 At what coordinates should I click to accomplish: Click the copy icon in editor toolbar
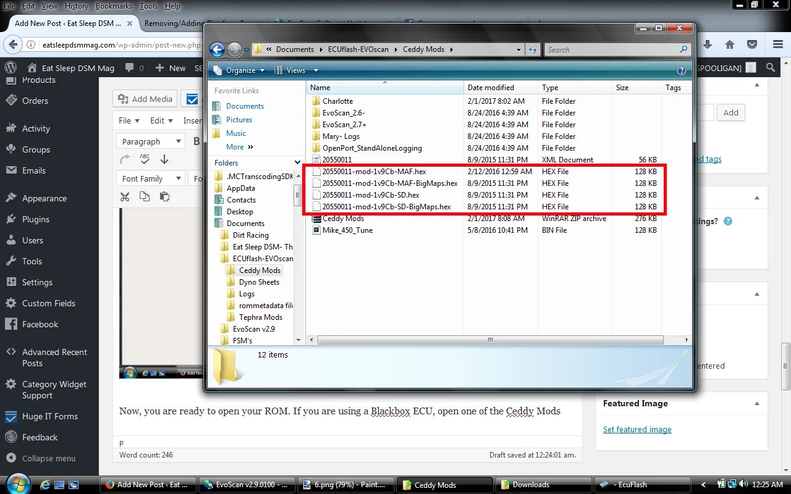tap(145, 196)
